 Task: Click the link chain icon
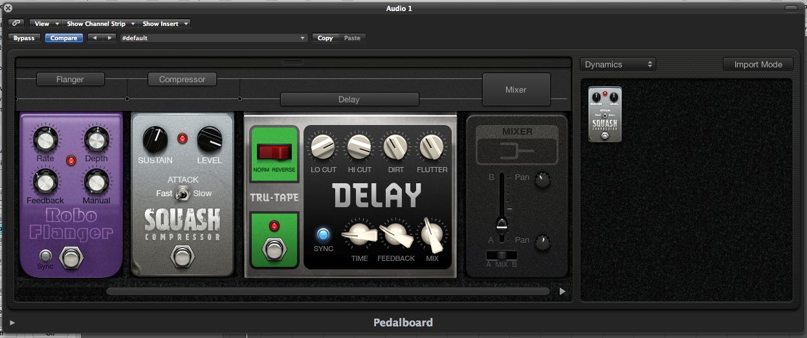pyautogui.click(x=17, y=23)
